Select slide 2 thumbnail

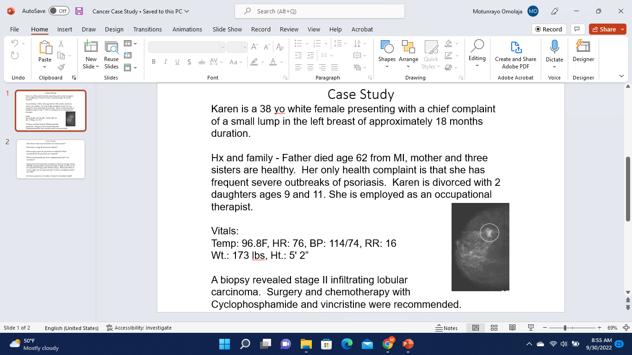pos(50,159)
